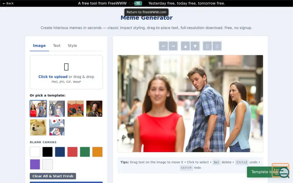Choose the Doge template thumbnail
This screenshot has width=293, height=183.
click(x=38, y=127)
